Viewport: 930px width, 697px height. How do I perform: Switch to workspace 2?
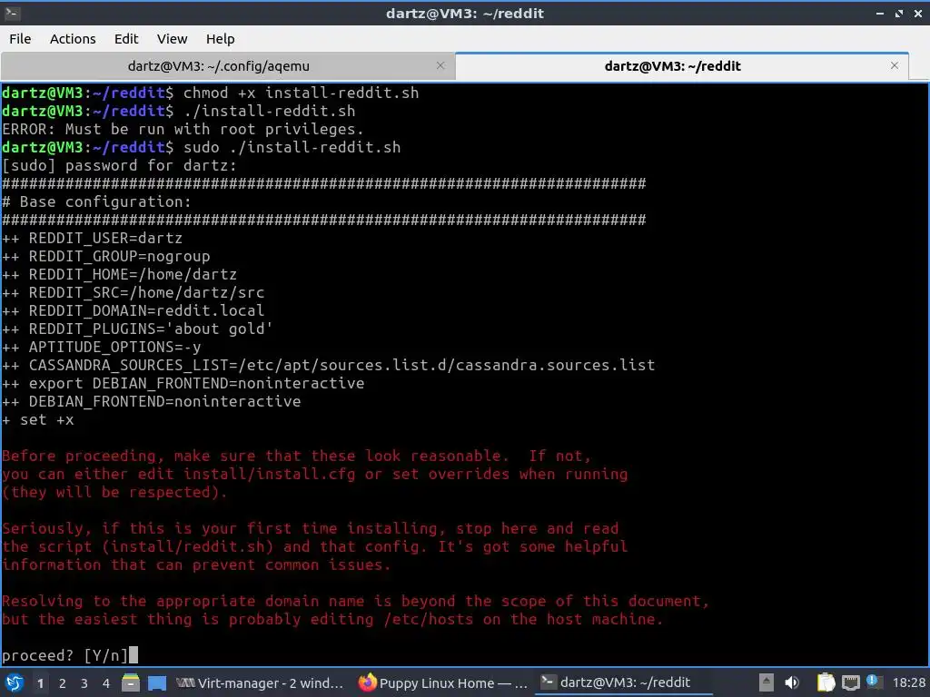tap(63, 683)
